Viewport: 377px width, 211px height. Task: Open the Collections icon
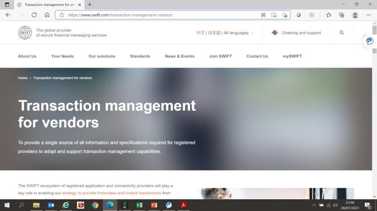[x=342, y=15]
